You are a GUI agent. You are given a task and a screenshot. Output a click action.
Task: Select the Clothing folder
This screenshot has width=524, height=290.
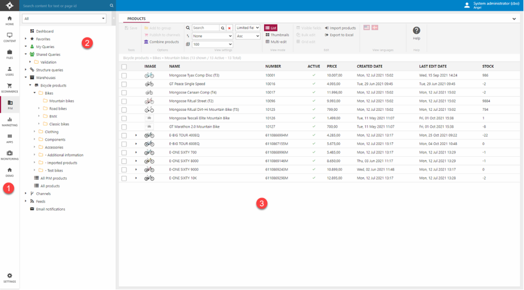pyautogui.click(x=52, y=132)
